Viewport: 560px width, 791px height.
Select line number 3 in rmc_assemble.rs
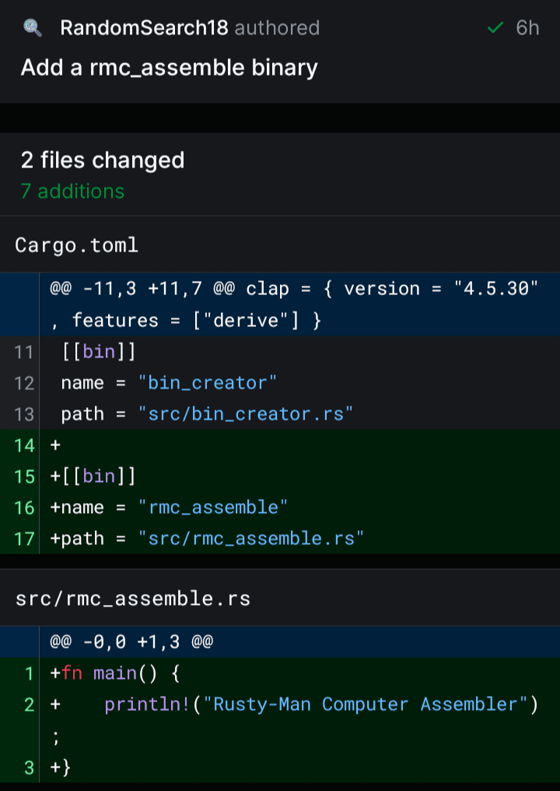click(x=29, y=768)
